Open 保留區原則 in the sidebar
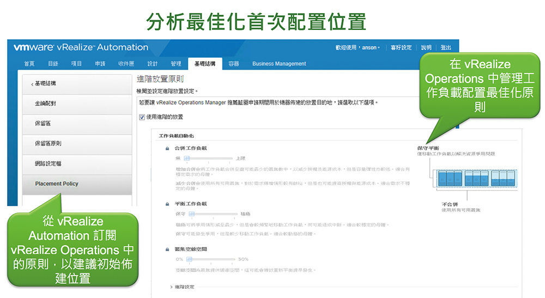The image size is (545, 298). [77, 143]
